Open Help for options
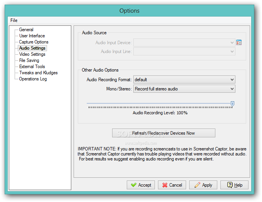 coord(234,185)
